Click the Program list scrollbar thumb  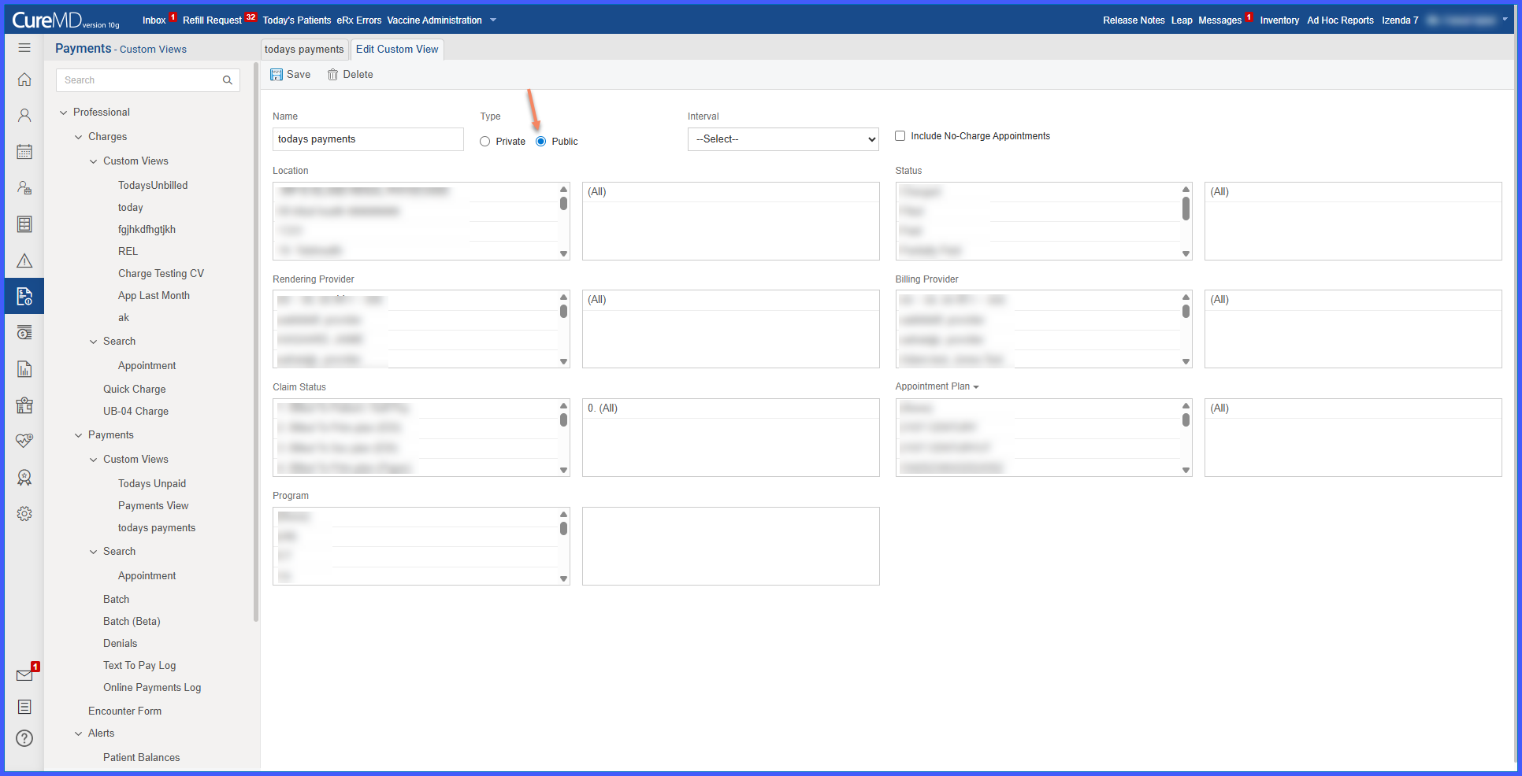(x=563, y=528)
